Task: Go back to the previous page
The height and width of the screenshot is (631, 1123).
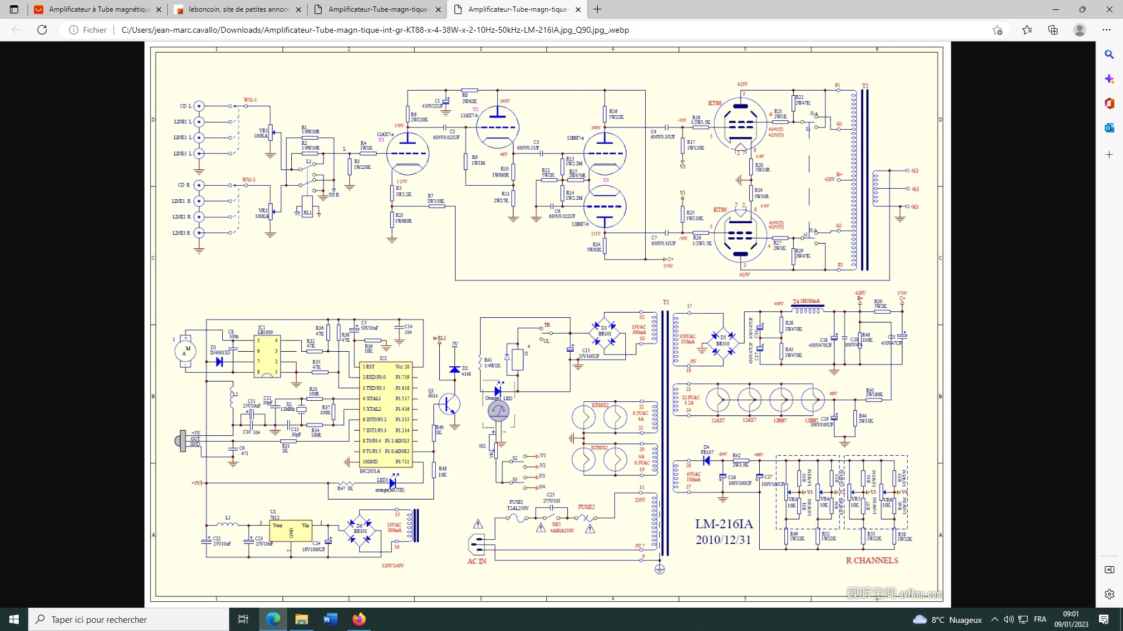Action: [x=16, y=30]
